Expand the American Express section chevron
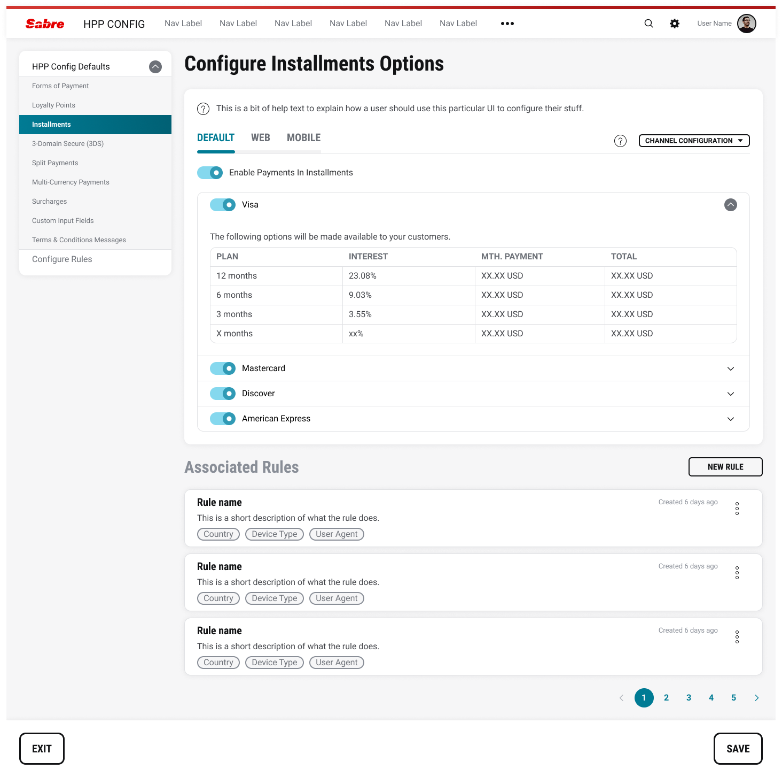This screenshot has width=782, height=777. pyautogui.click(x=731, y=419)
